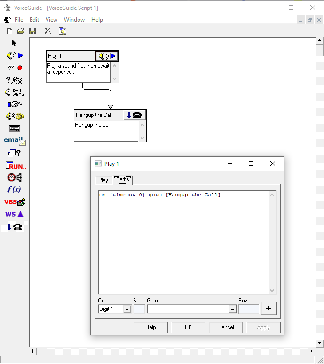Open a script with the folder icon
This screenshot has height=364, width=324.
[21, 31]
